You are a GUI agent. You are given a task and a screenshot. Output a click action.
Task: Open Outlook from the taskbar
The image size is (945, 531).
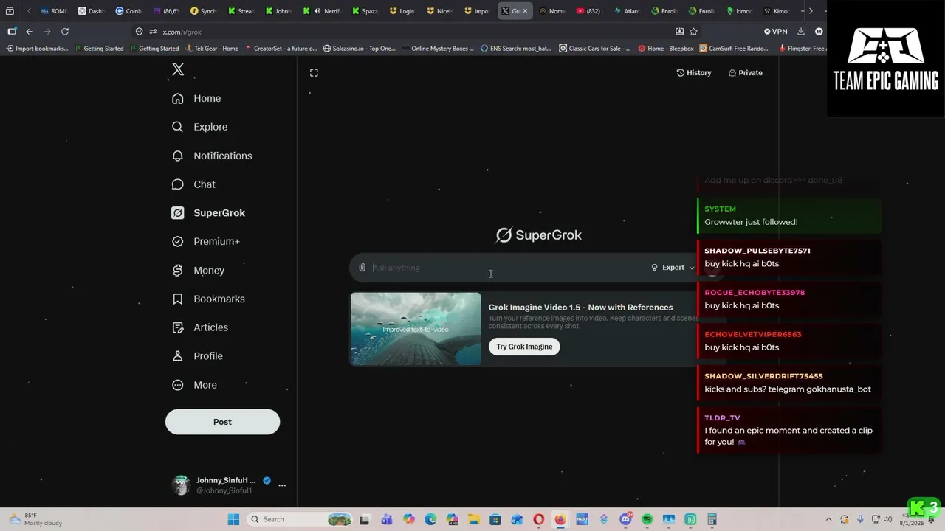pos(517,519)
